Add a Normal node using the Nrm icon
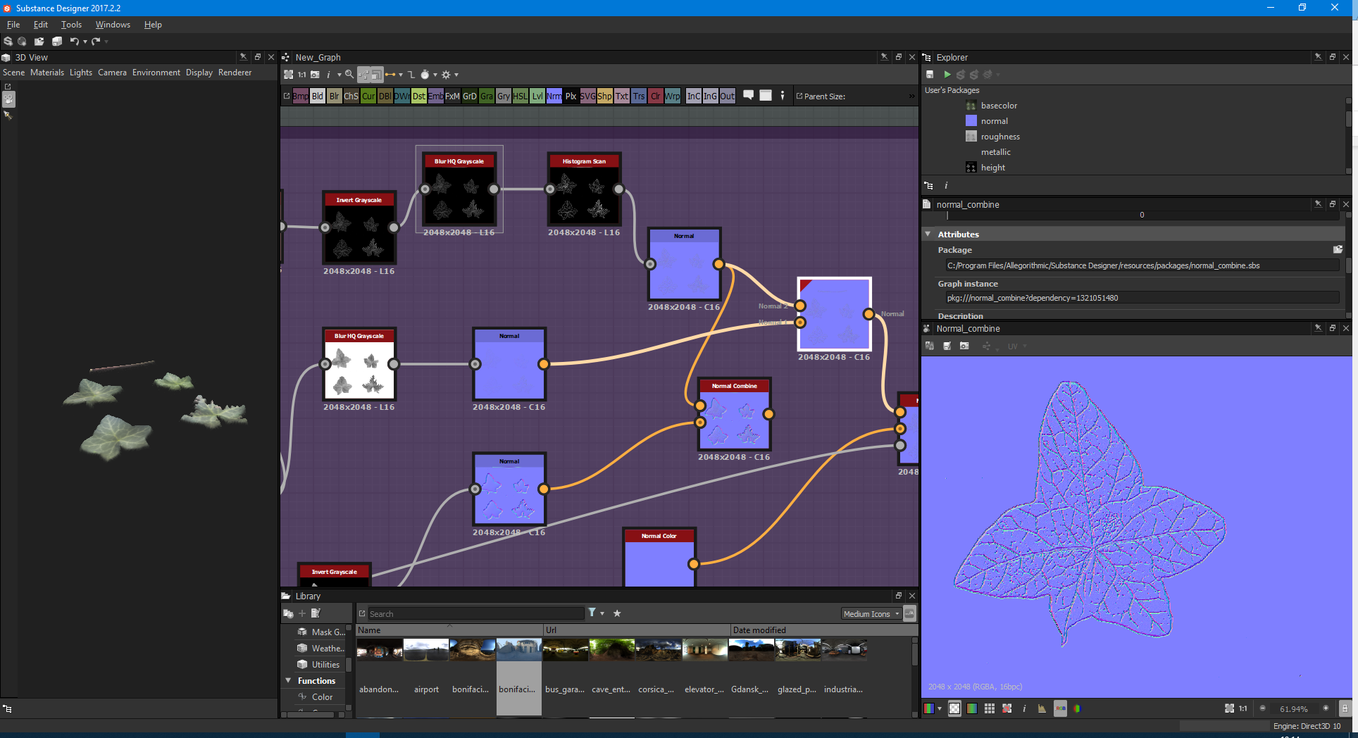Image resolution: width=1358 pixels, height=738 pixels. point(554,96)
